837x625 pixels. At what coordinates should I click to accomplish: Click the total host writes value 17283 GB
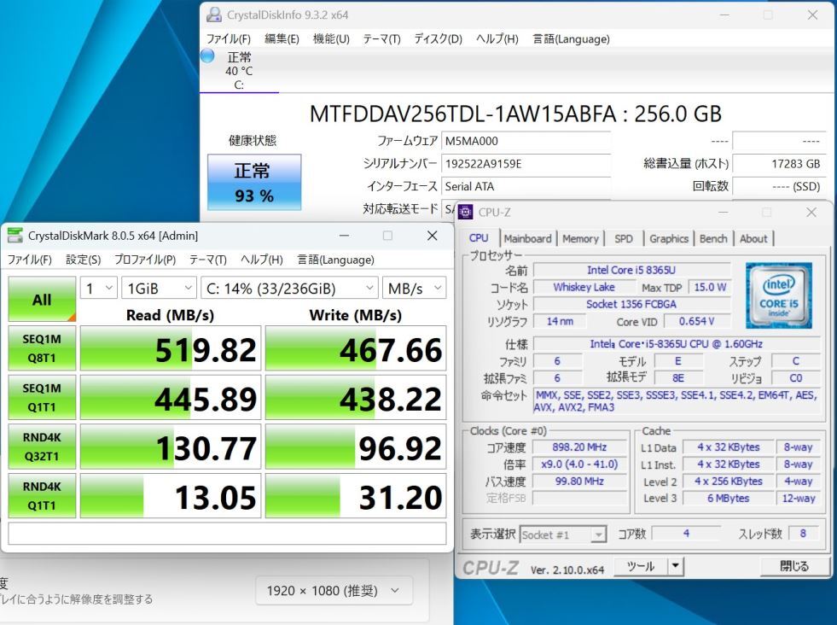pos(779,163)
